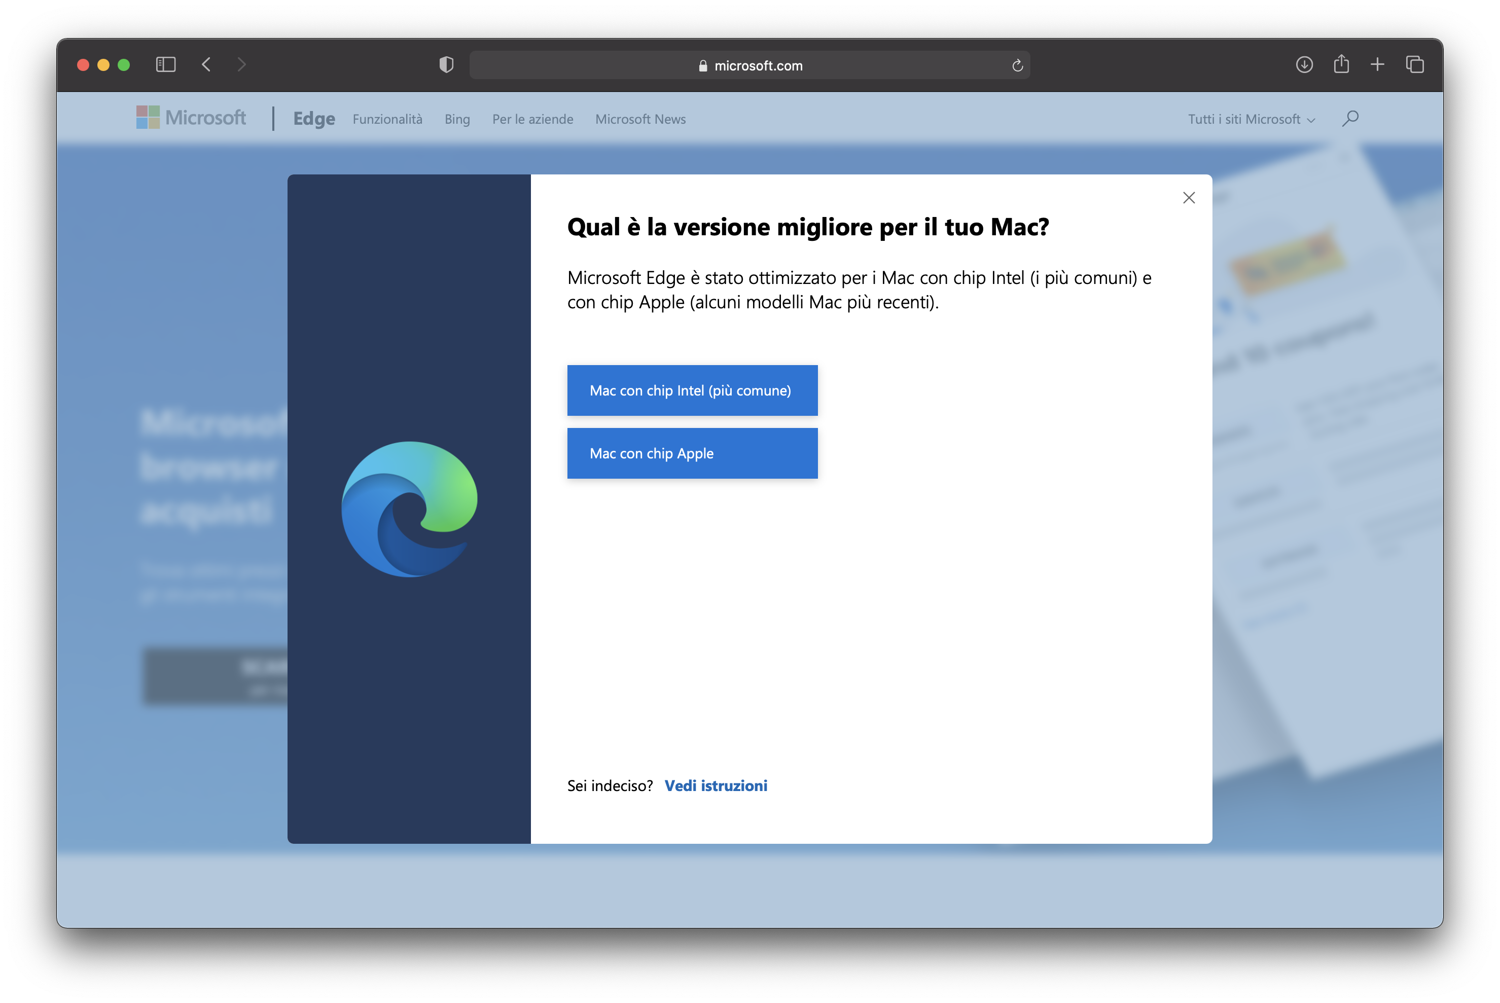Click the Microsoft logo
Screen dimensions: 1500x1003
(191, 118)
